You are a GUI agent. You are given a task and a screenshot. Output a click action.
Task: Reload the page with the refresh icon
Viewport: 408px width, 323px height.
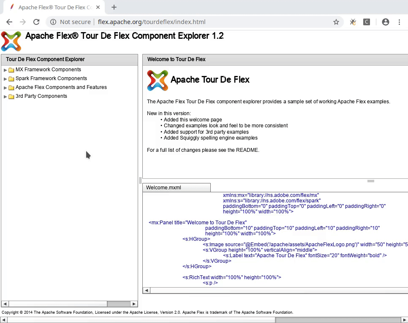click(x=36, y=22)
